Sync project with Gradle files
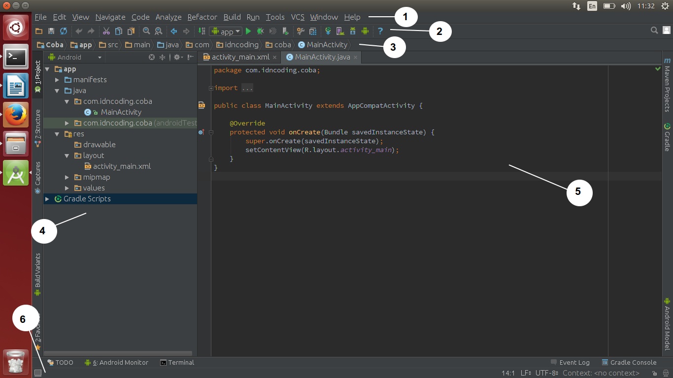The height and width of the screenshot is (378, 673). 328,31
